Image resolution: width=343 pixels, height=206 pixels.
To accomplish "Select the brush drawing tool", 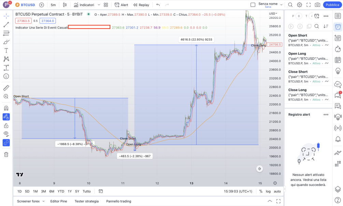I will tap(6, 42).
